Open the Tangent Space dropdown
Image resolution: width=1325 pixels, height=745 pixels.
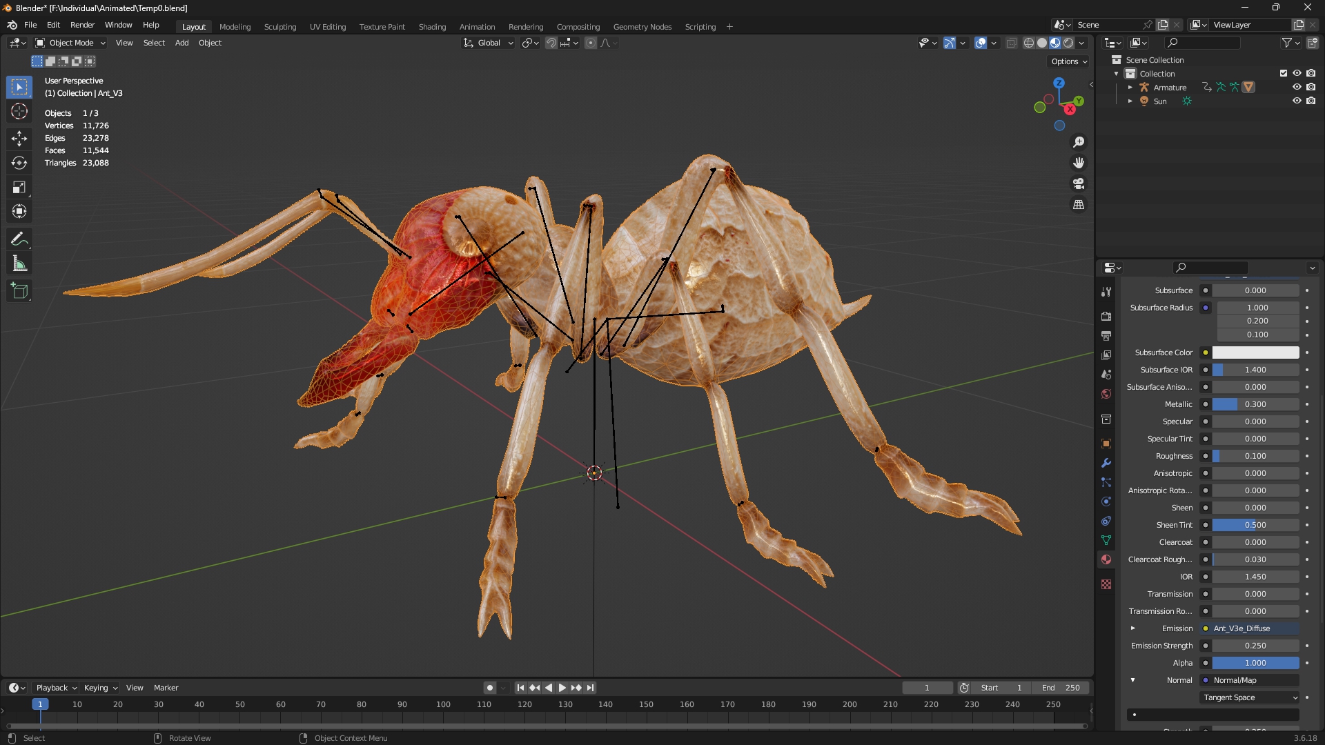[1250, 697]
